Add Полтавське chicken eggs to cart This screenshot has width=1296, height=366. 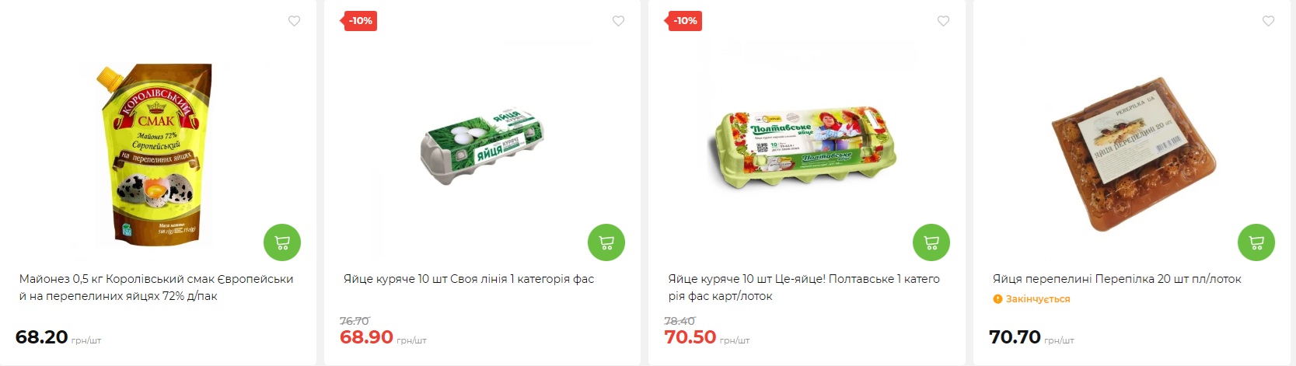click(x=931, y=242)
